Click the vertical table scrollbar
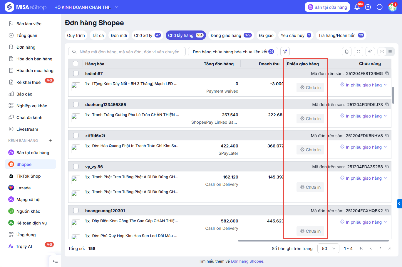This screenshot has width=402, height=267. 393,95
